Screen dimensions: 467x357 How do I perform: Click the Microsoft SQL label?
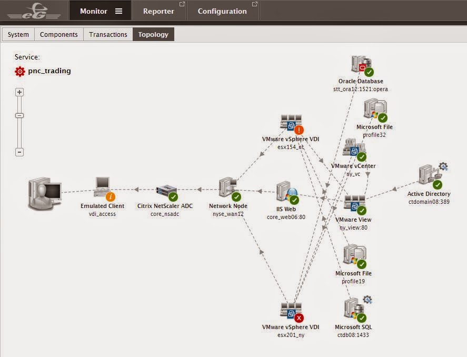353,327
